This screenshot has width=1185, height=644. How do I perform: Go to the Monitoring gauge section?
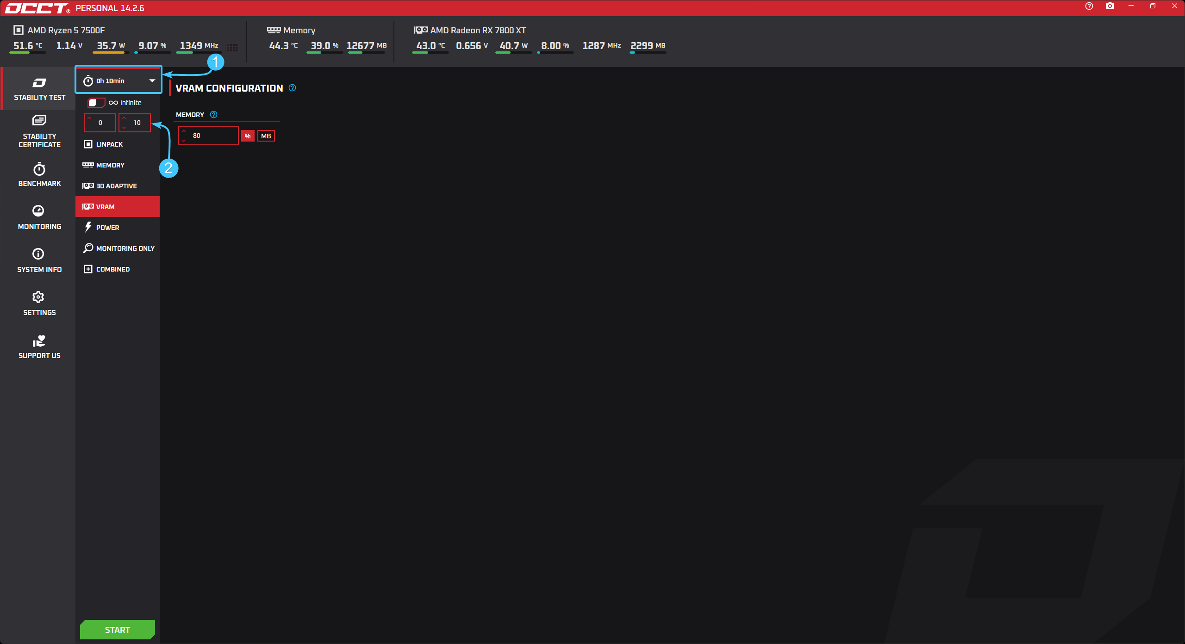pos(38,211)
